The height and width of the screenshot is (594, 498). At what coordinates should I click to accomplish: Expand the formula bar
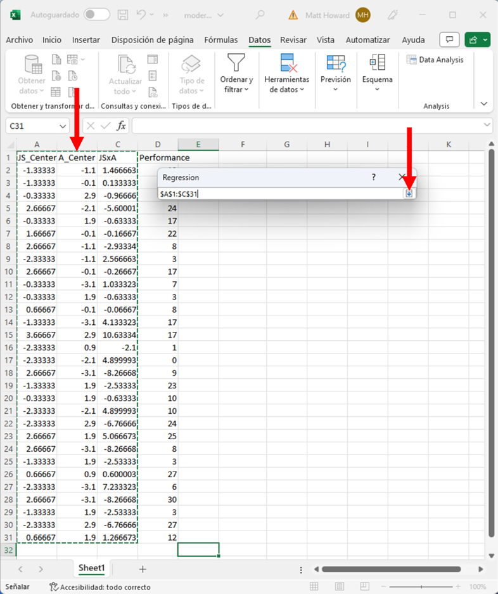(487, 126)
